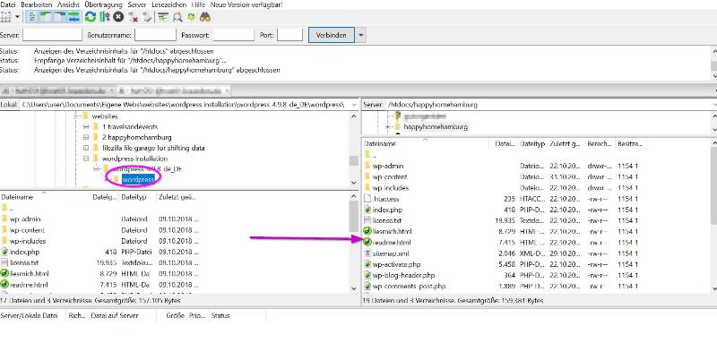Focus the Server input field
The image size is (717, 343).
coord(53,35)
